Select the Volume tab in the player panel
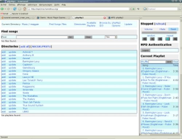Image resolution: width=182 pixels, height=139 pixels. (x=149, y=29)
